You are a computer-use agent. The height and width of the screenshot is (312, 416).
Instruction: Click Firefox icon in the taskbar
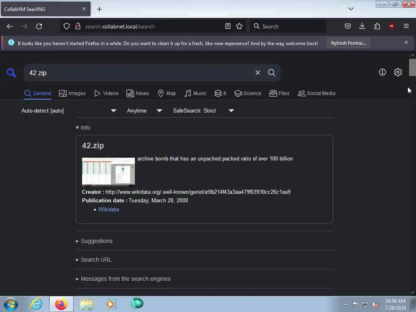click(x=61, y=304)
